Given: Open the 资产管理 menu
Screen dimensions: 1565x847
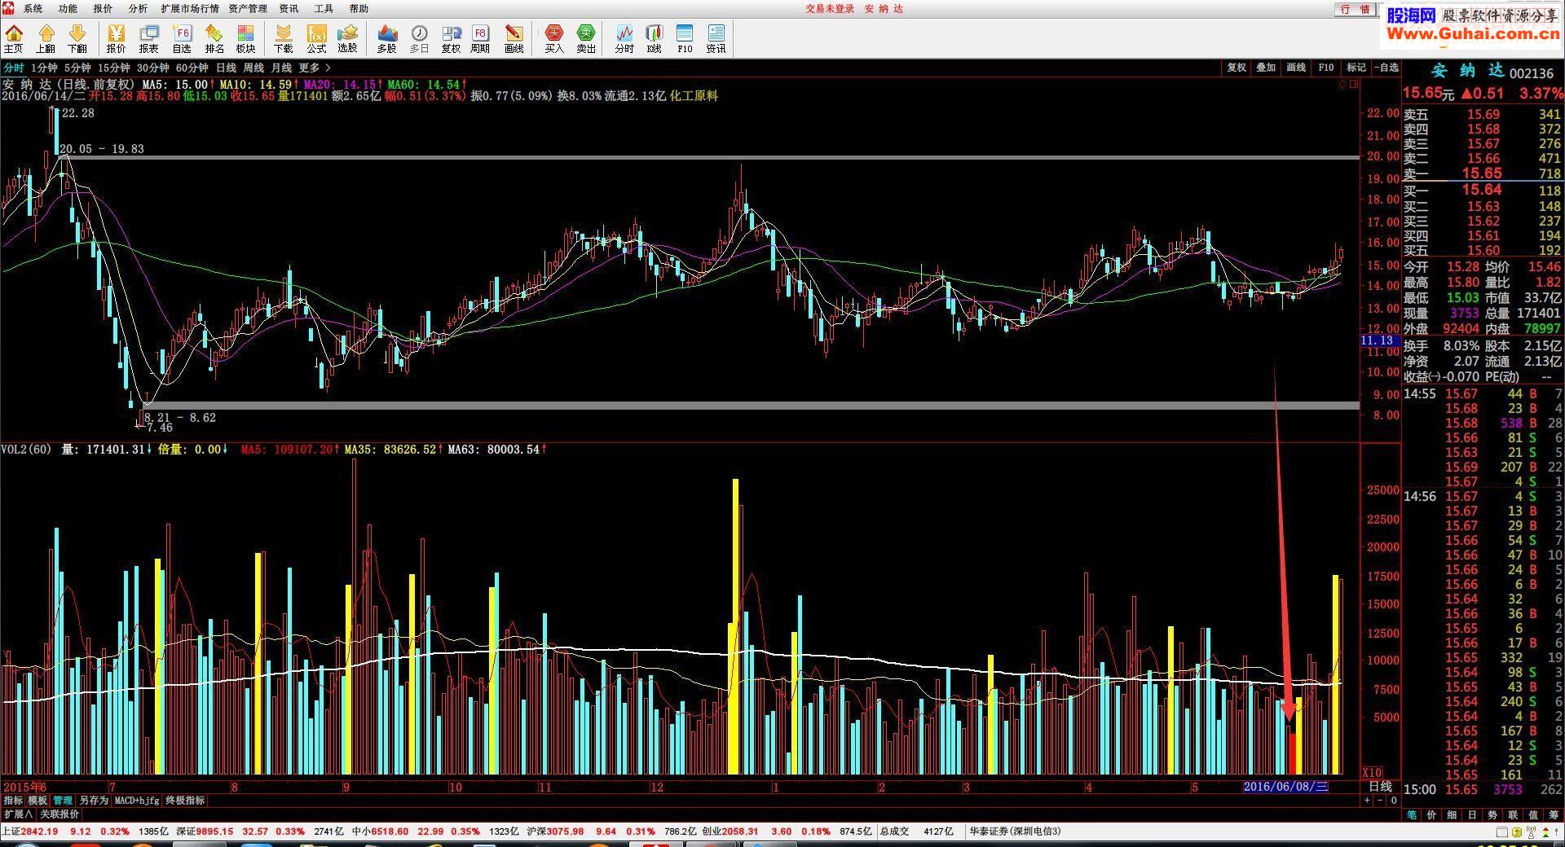Looking at the screenshot, I should coord(248,9).
